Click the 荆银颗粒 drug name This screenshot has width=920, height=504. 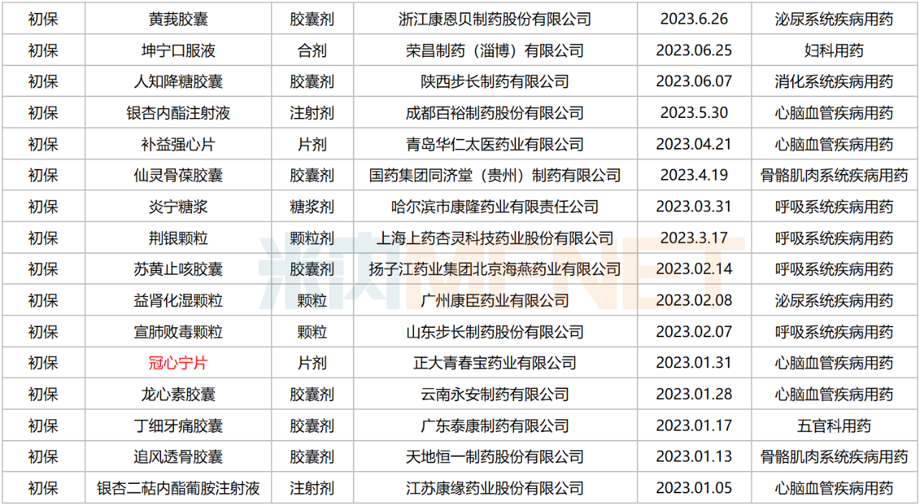coord(178,238)
